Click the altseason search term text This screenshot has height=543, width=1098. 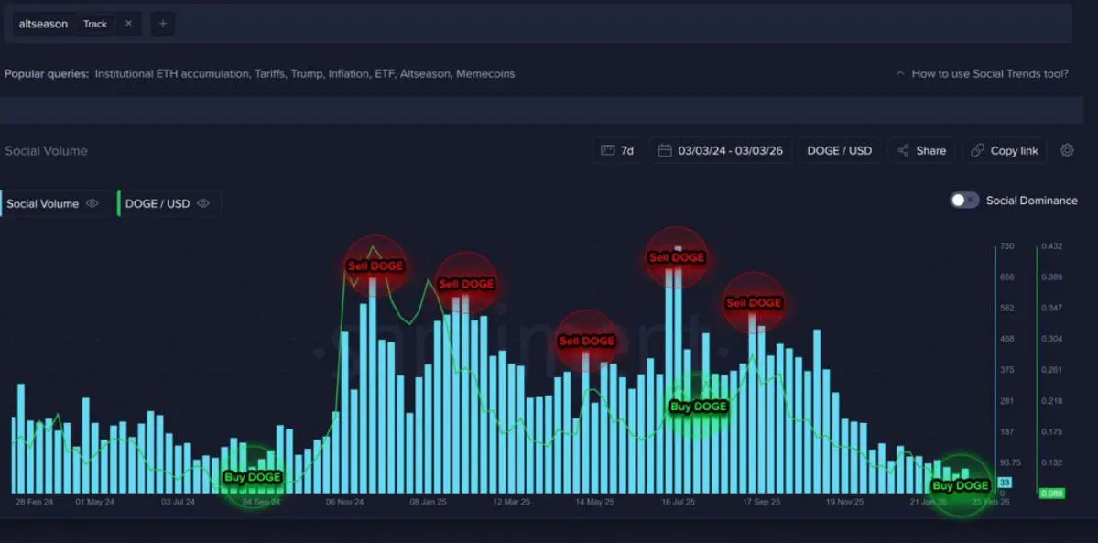click(43, 24)
